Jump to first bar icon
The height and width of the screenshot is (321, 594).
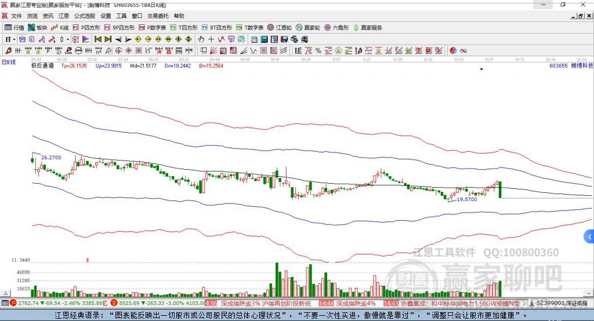tap(97, 39)
